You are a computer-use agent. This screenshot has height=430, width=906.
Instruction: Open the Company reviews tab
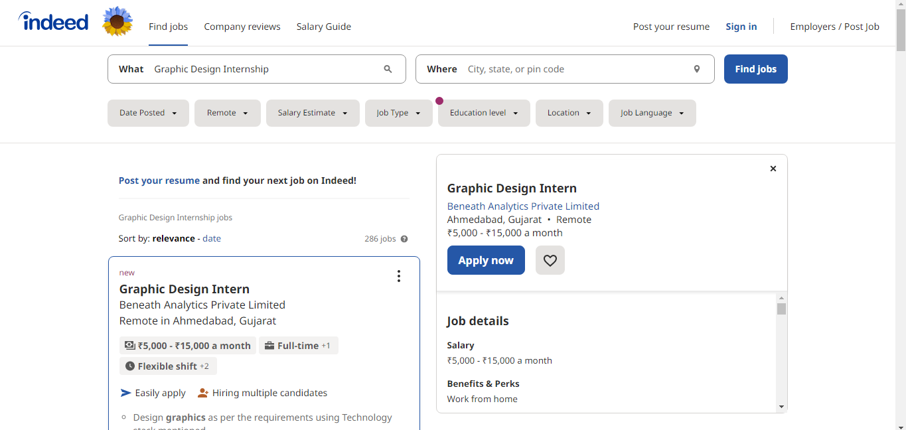click(242, 27)
